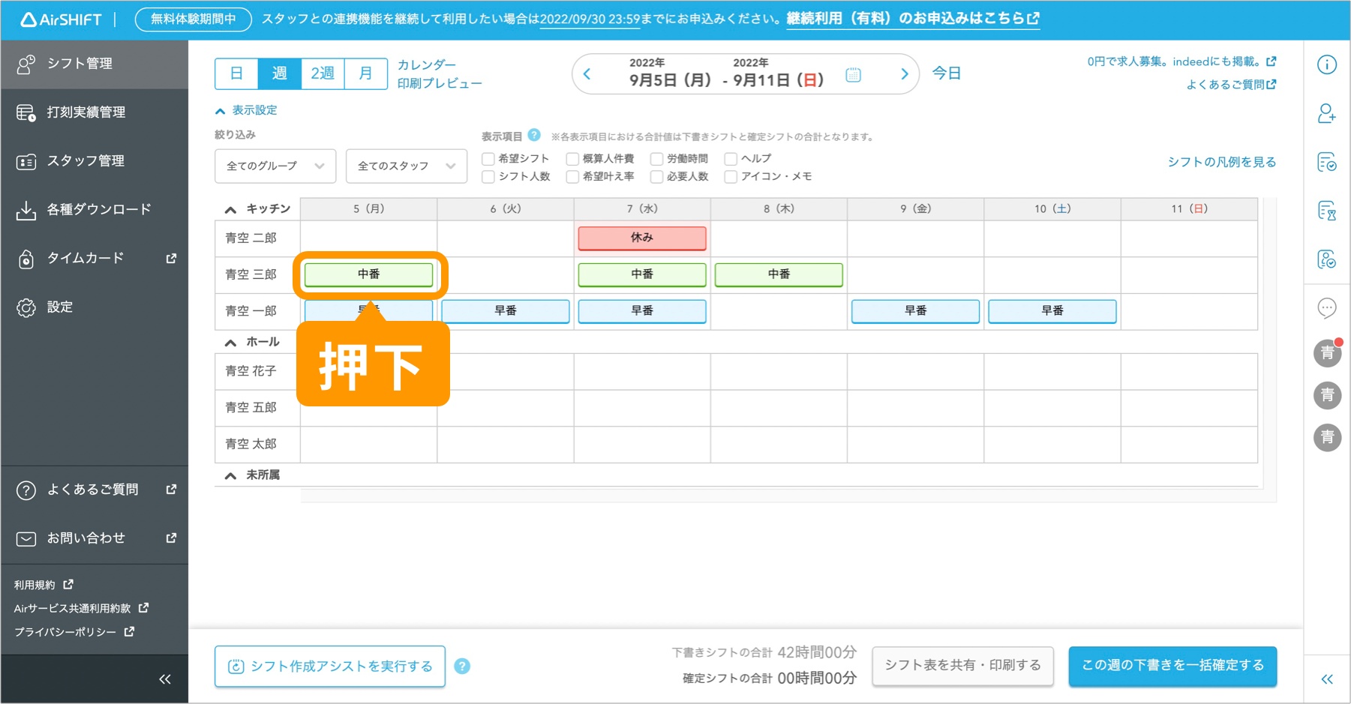
Task: Open the info icon in right sidebar
Action: pyautogui.click(x=1326, y=65)
